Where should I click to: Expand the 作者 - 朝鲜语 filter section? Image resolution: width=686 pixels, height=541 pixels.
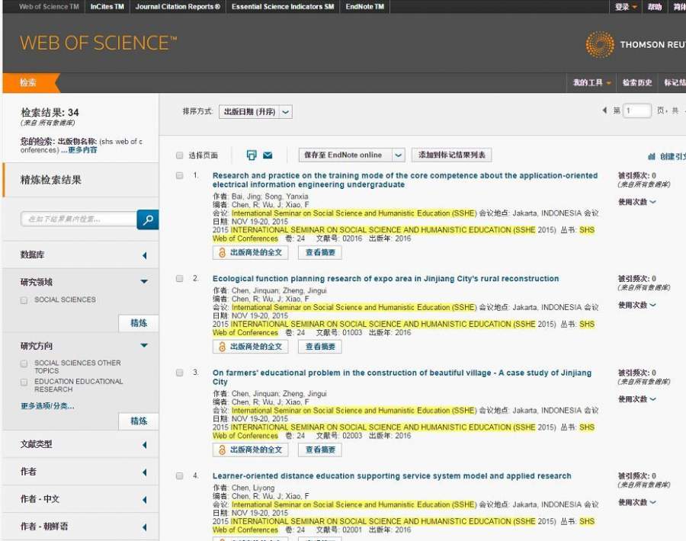(x=144, y=527)
